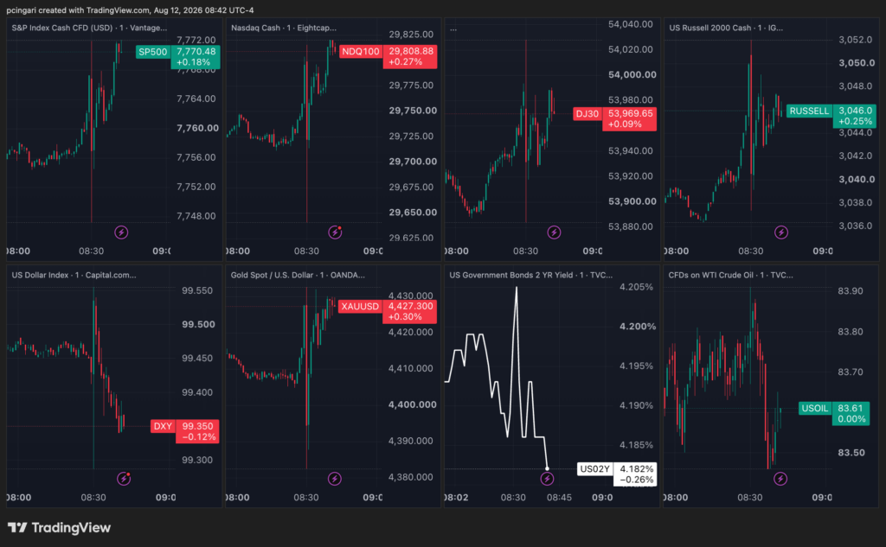
Task: Click the lightning icon in the 2 YR Yield chart
Action: click(547, 479)
